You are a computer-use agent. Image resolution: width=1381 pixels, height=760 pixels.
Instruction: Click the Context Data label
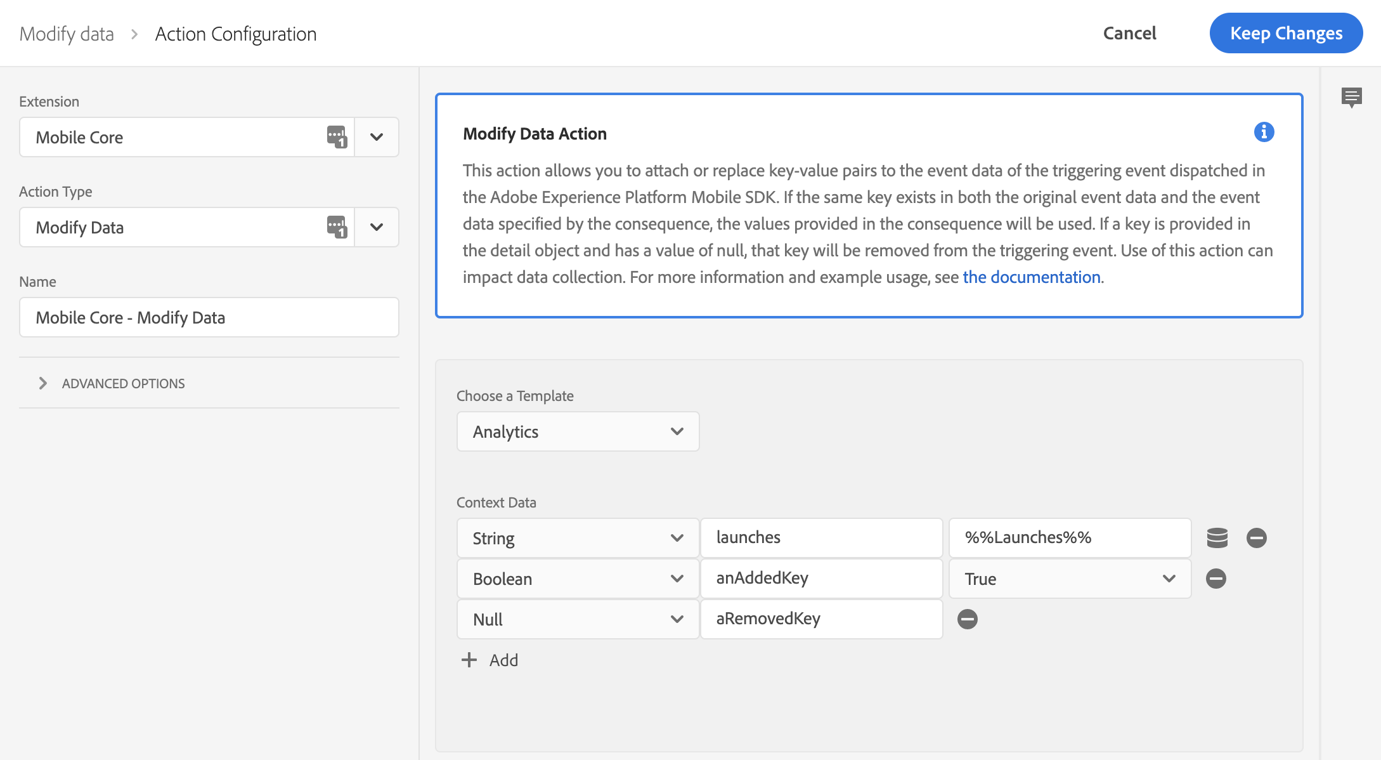tap(496, 502)
